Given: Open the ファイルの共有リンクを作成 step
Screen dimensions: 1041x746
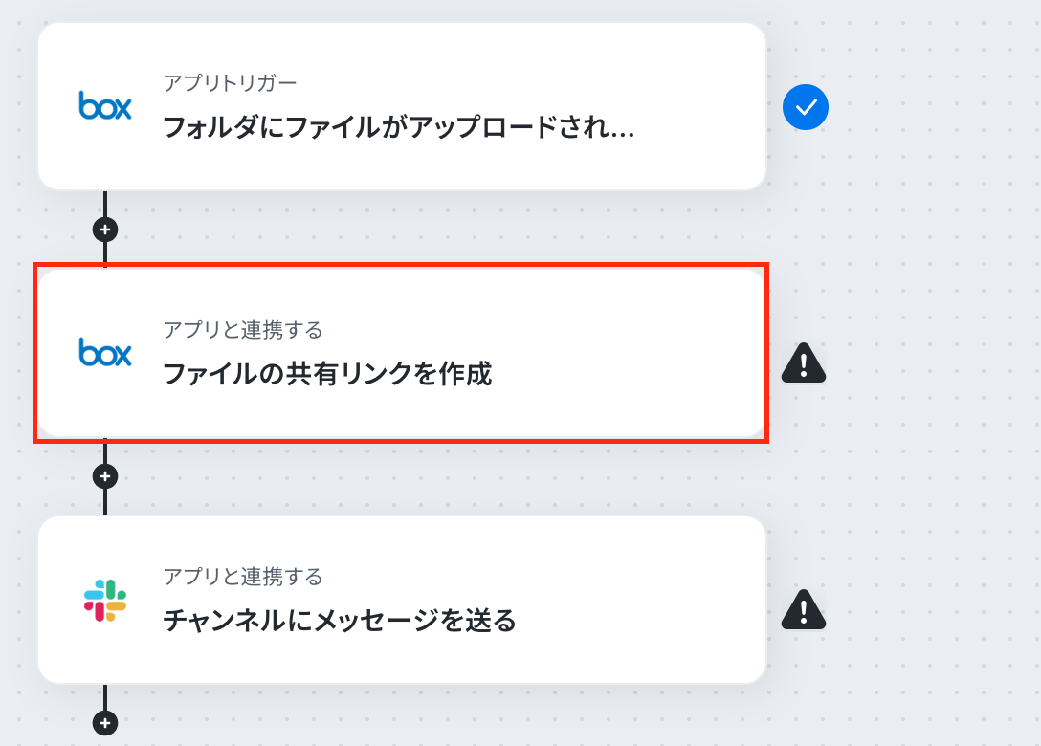Looking at the screenshot, I should [402, 353].
